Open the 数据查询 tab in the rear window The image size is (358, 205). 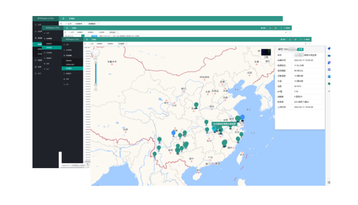(x=92, y=24)
